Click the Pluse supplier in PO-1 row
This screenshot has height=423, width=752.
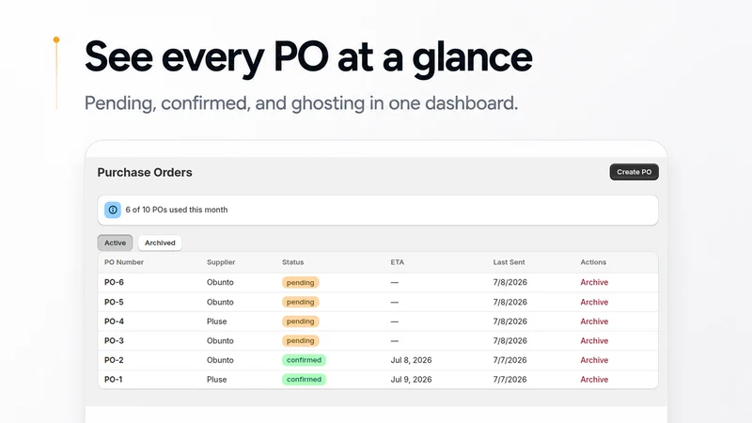[217, 380]
